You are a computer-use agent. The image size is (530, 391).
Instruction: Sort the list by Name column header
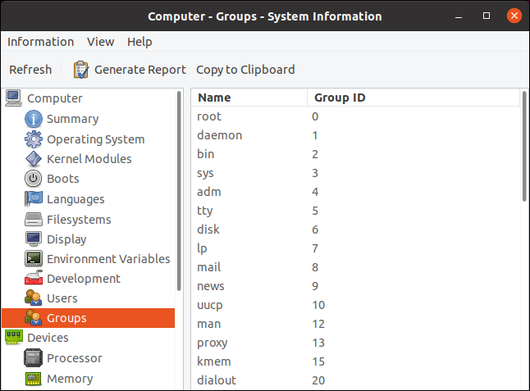[x=214, y=98]
